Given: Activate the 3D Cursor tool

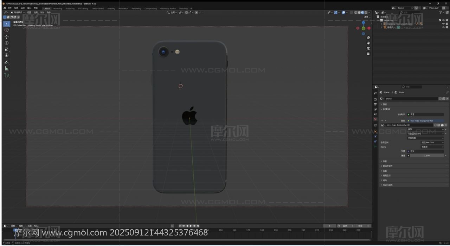Looking at the screenshot, I should coord(7,30).
